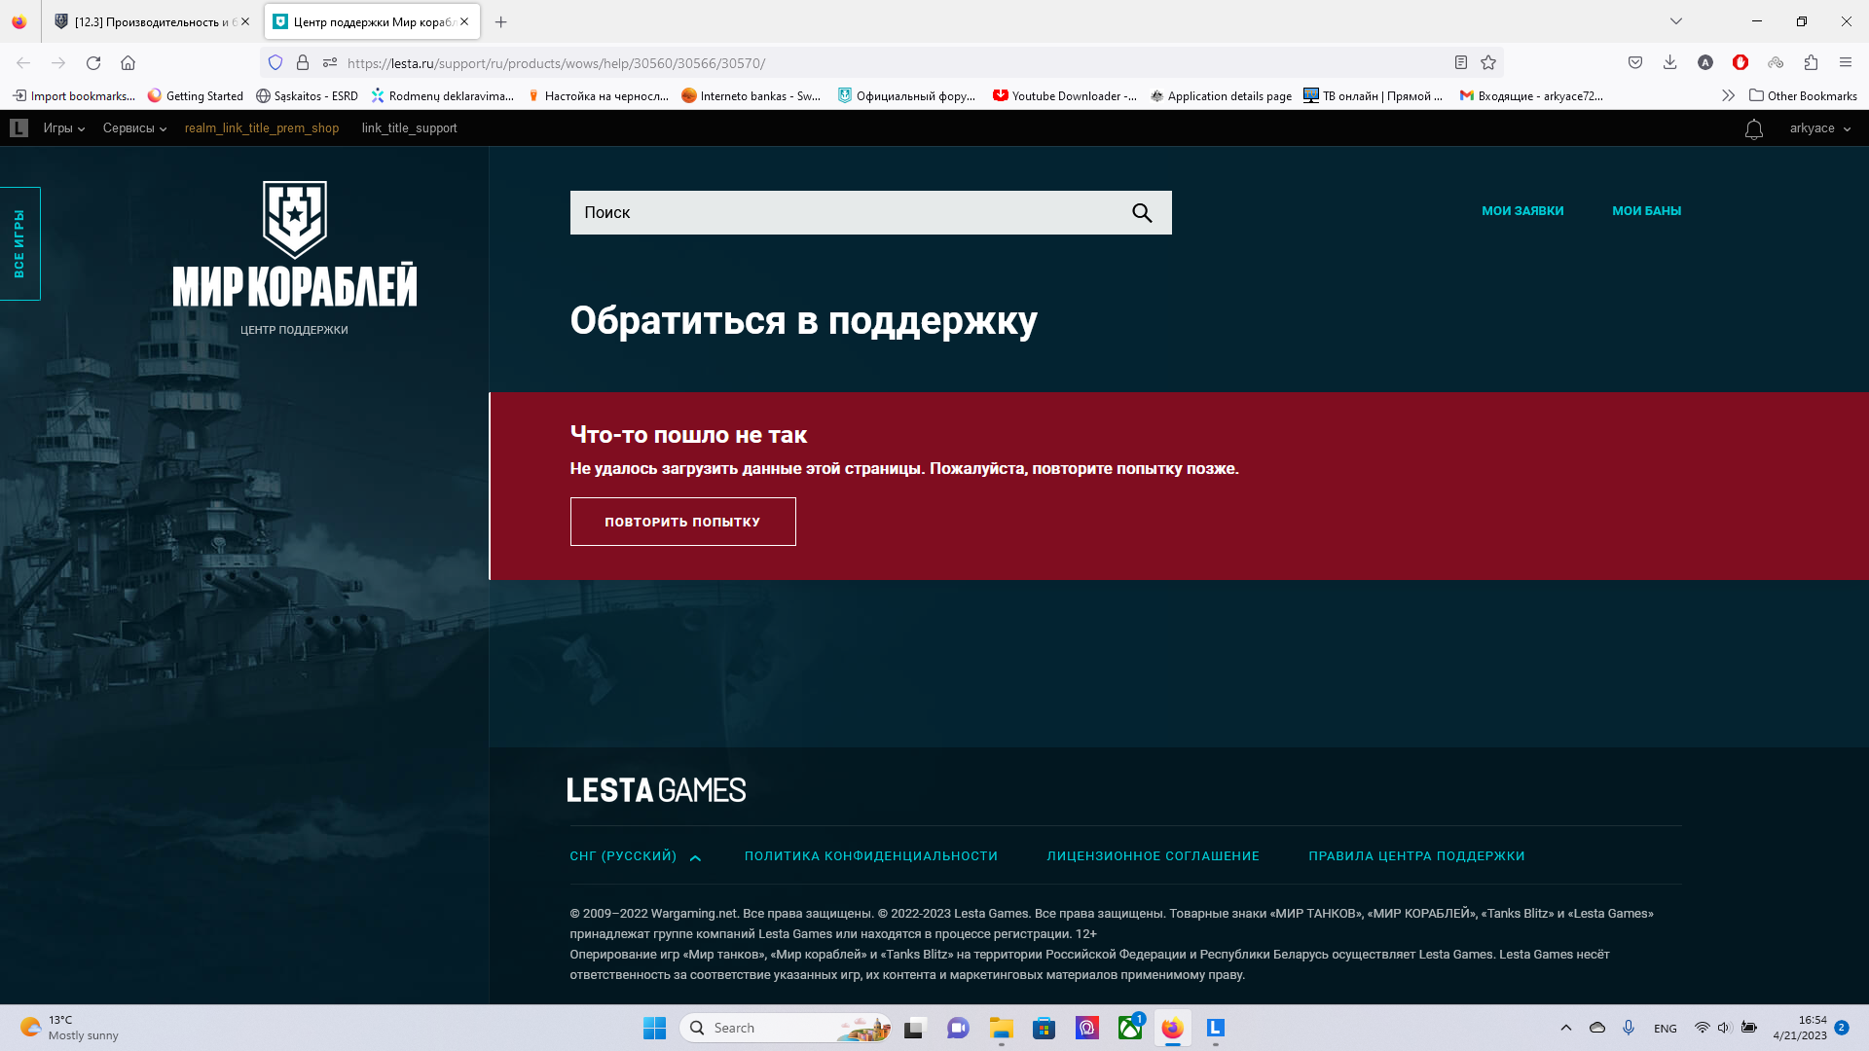Open Firefox downloads arrow icon
This screenshot has height=1051, width=1869.
pos(1669,63)
